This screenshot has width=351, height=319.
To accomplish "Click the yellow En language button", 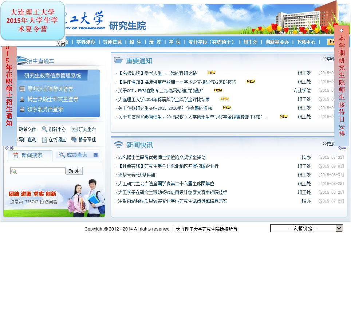I will click(x=331, y=42).
